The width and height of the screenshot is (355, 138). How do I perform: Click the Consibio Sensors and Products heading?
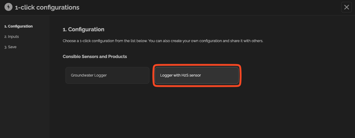(x=95, y=56)
